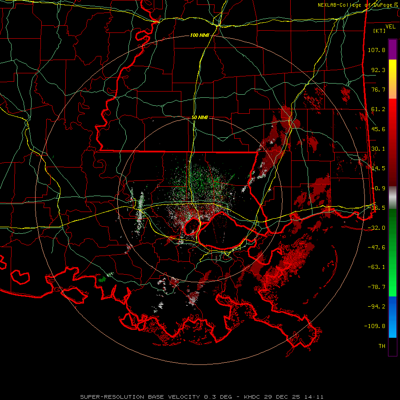This screenshot has height=400, width=400.
Task: Select the 14.5 scale label
Action: pos(378,168)
